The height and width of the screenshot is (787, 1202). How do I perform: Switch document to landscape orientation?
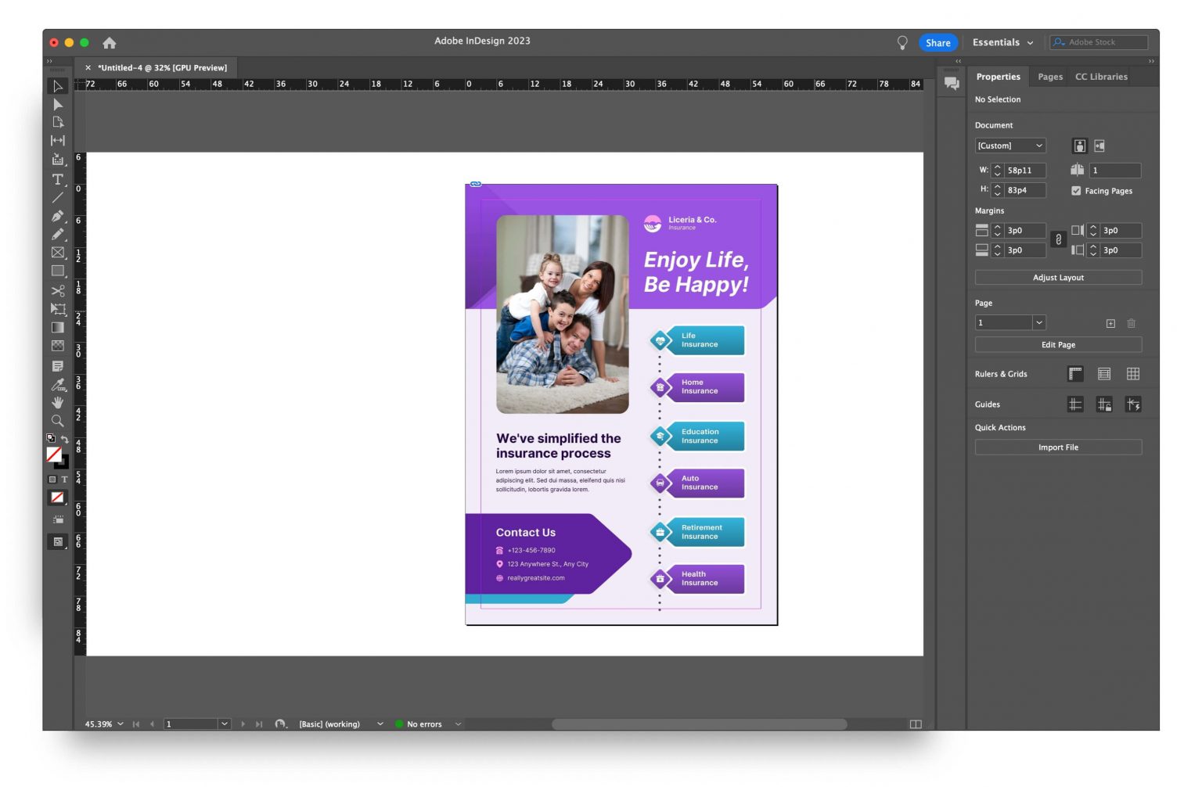1100,146
